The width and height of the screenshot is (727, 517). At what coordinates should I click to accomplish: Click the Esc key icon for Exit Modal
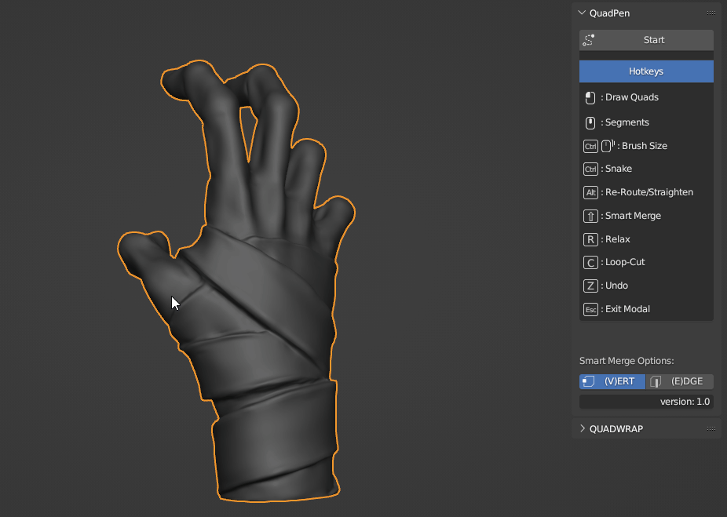pos(590,309)
